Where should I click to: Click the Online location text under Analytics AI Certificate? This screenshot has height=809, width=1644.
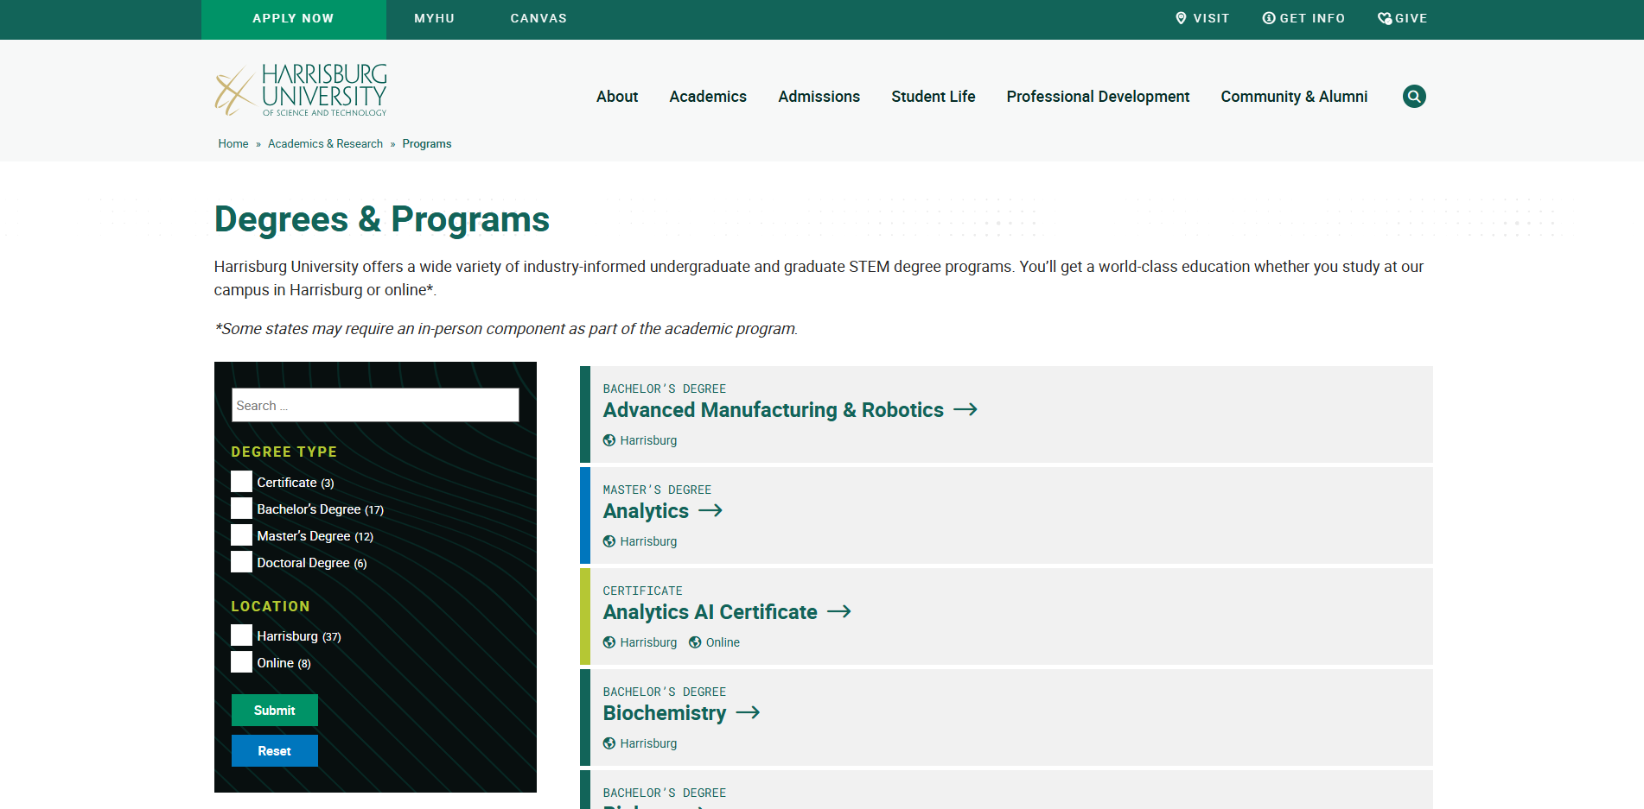(723, 642)
